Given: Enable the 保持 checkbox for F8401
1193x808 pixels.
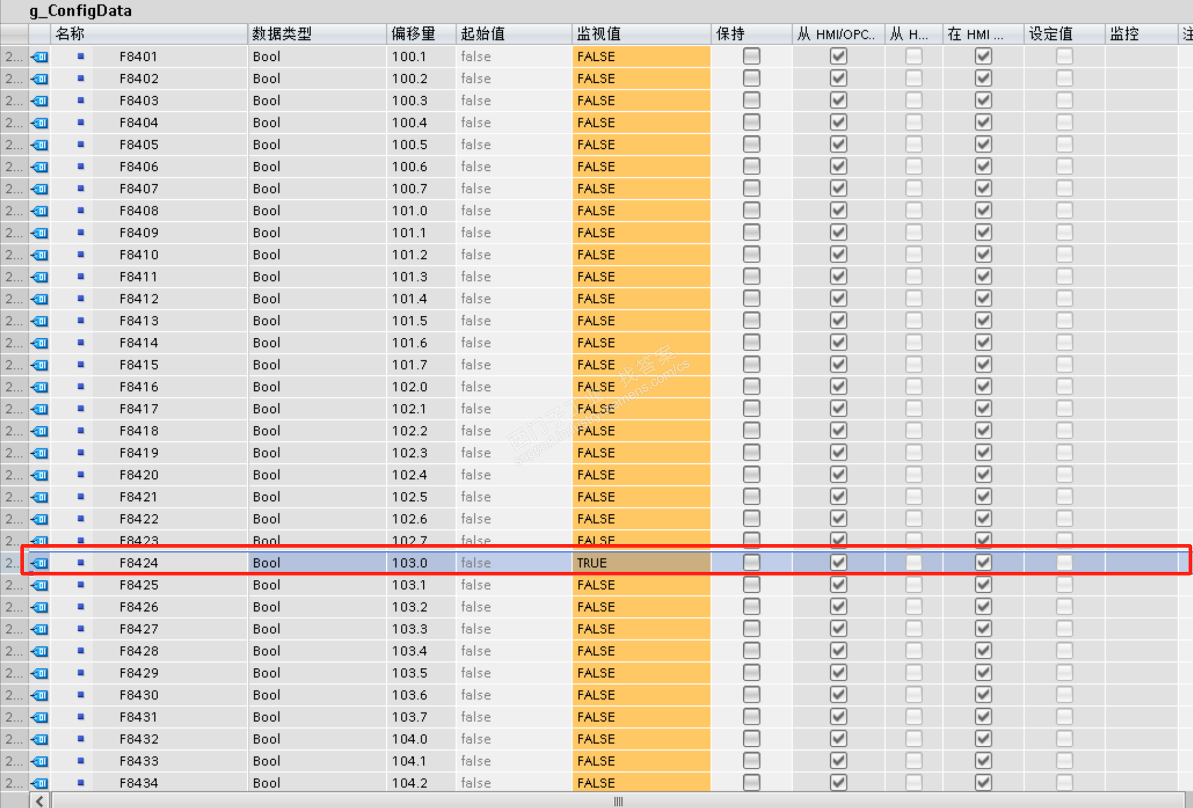Looking at the screenshot, I should coord(751,56).
